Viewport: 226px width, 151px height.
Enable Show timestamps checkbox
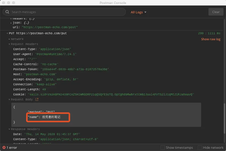[163, 147]
